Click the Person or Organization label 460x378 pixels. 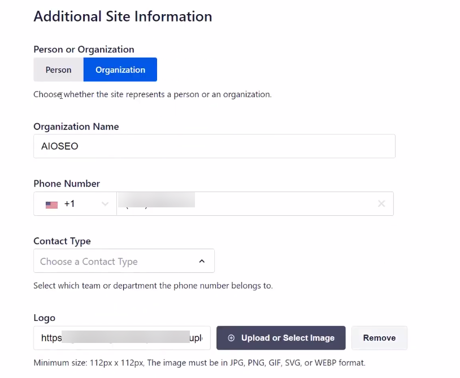tap(84, 49)
